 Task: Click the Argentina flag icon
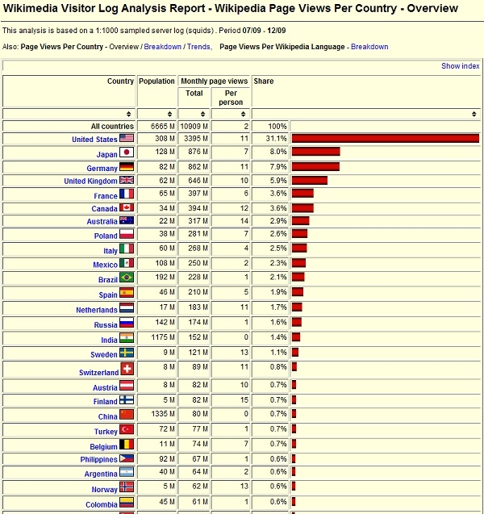(x=127, y=472)
